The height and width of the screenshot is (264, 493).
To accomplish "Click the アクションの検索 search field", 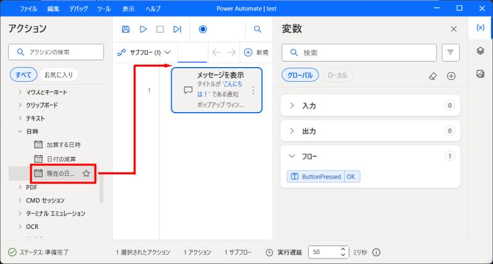I will click(56, 52).
